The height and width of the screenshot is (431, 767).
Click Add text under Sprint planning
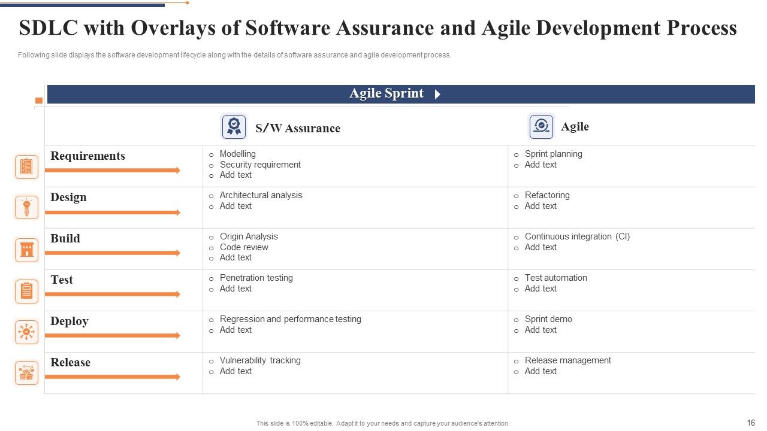tap(540, 165)
